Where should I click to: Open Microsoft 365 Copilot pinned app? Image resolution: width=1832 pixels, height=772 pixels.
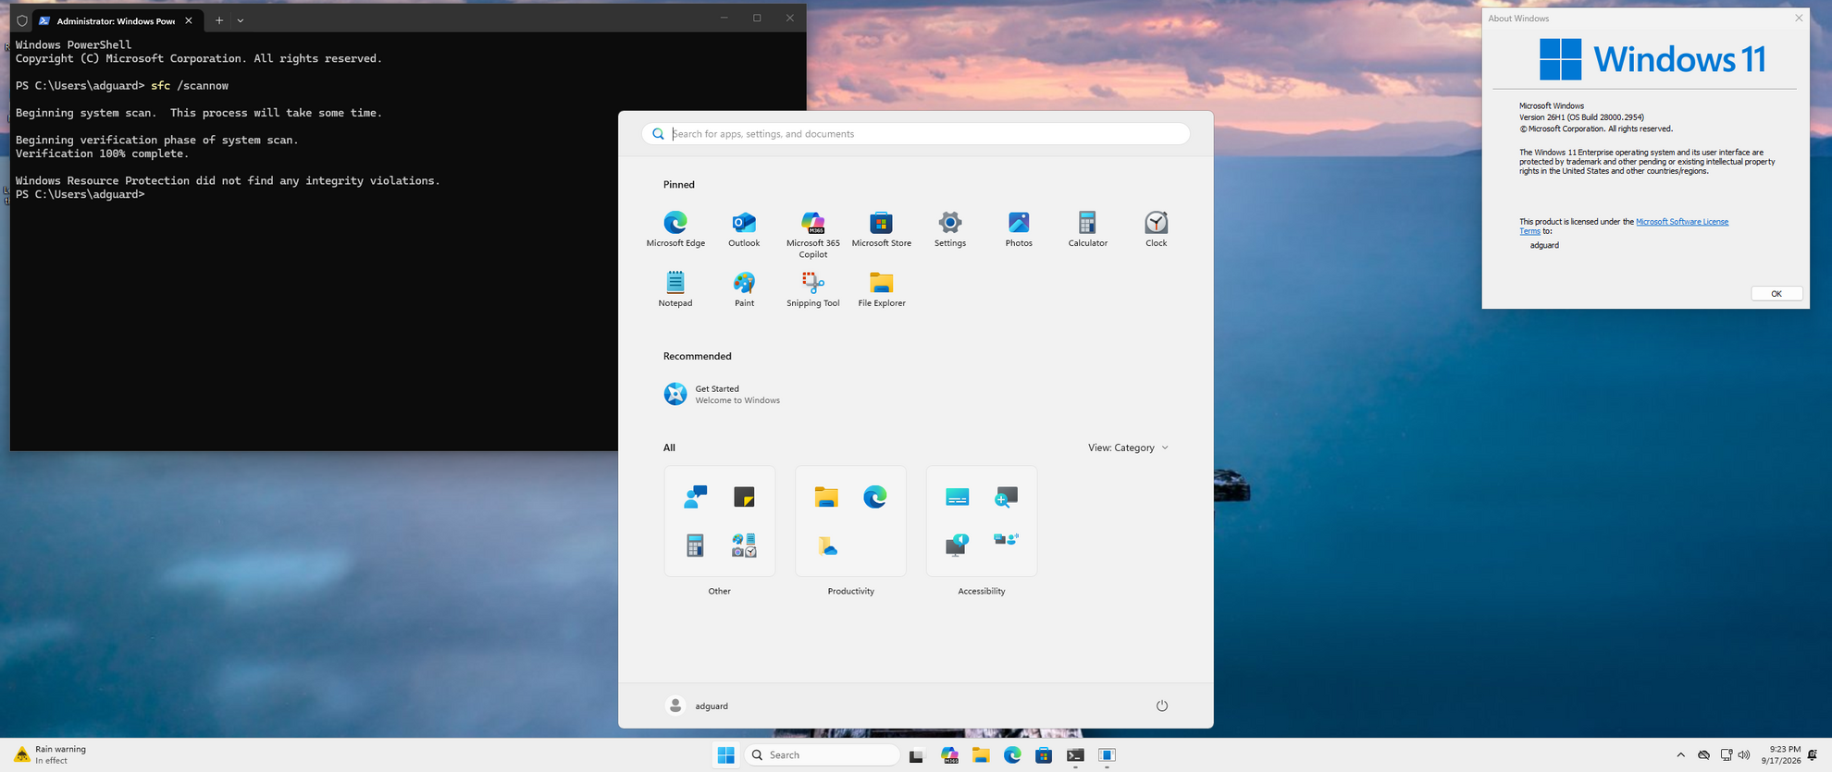pos(812,235)
